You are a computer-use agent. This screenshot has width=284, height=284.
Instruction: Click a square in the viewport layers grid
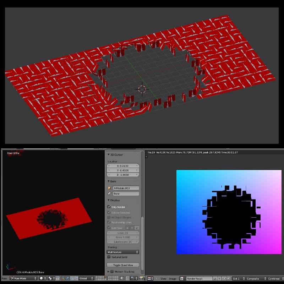coord(105,278)
